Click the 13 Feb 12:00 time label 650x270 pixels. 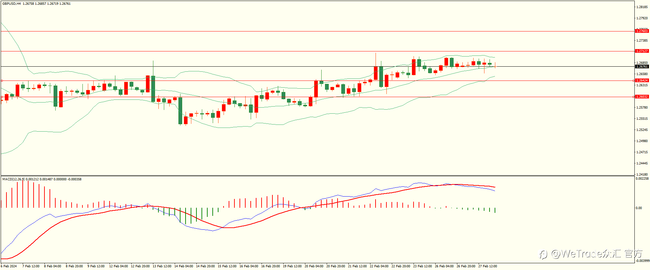162,266
